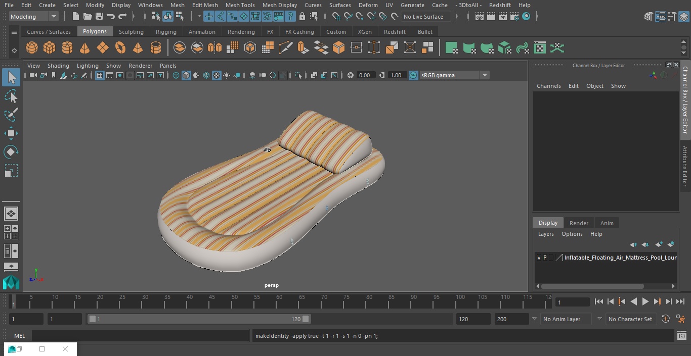Image resolution: width=691 pixels, height=356 pixels.
Task: Create a polygon cone from the shelf
Action: click(x=85, y=48)
